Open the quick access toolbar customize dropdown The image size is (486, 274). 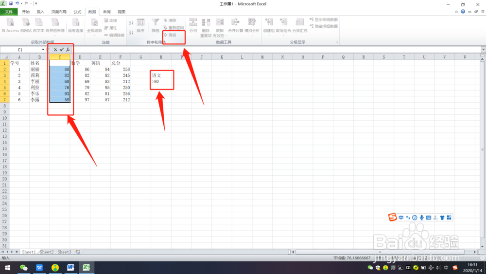(x=36, y=3)
